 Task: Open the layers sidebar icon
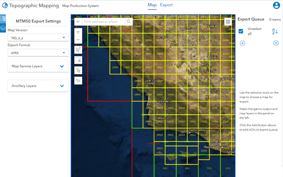3,28
